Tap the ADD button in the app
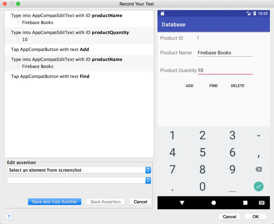The image size is (274, 224). [x=189, y=86]
